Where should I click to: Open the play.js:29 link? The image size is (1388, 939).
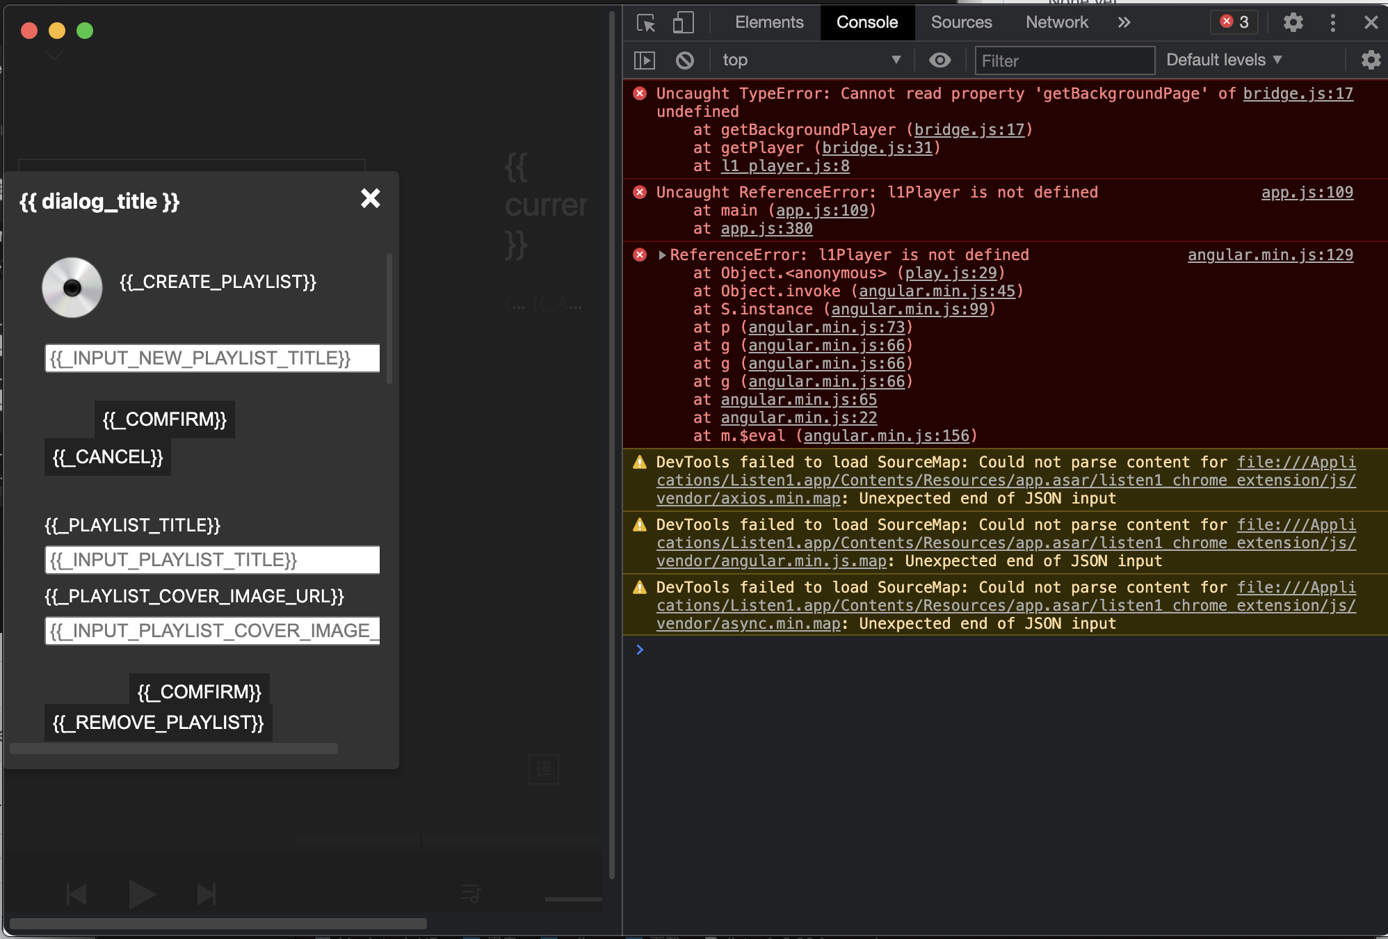951,273
